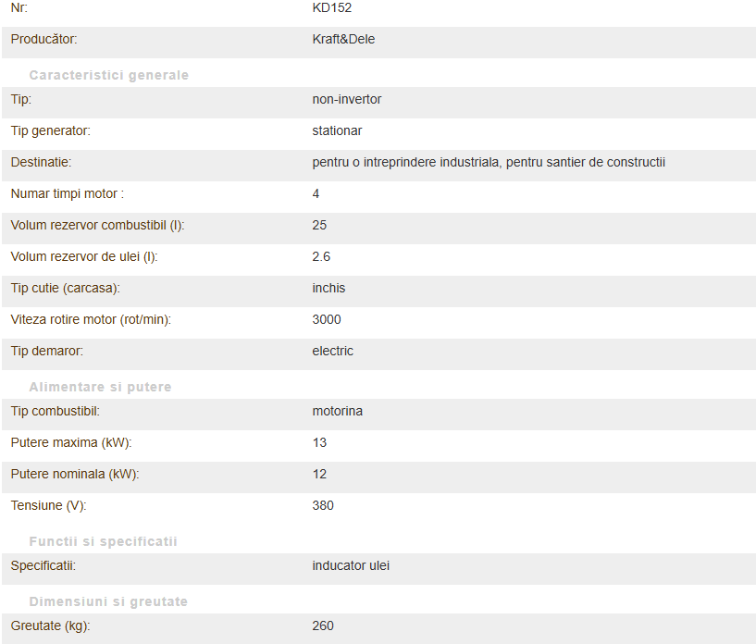Select the motorina fuel type value
Image resolution: width=756 pixels, height=644 pixels.
338,411
